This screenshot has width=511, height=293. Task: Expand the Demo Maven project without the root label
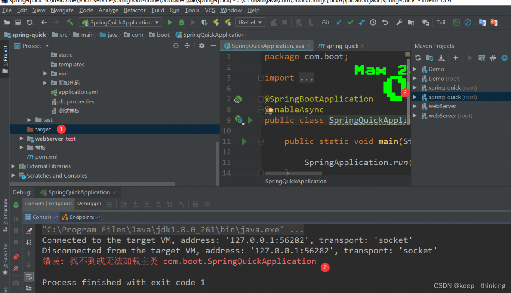[x=415, y=69]
